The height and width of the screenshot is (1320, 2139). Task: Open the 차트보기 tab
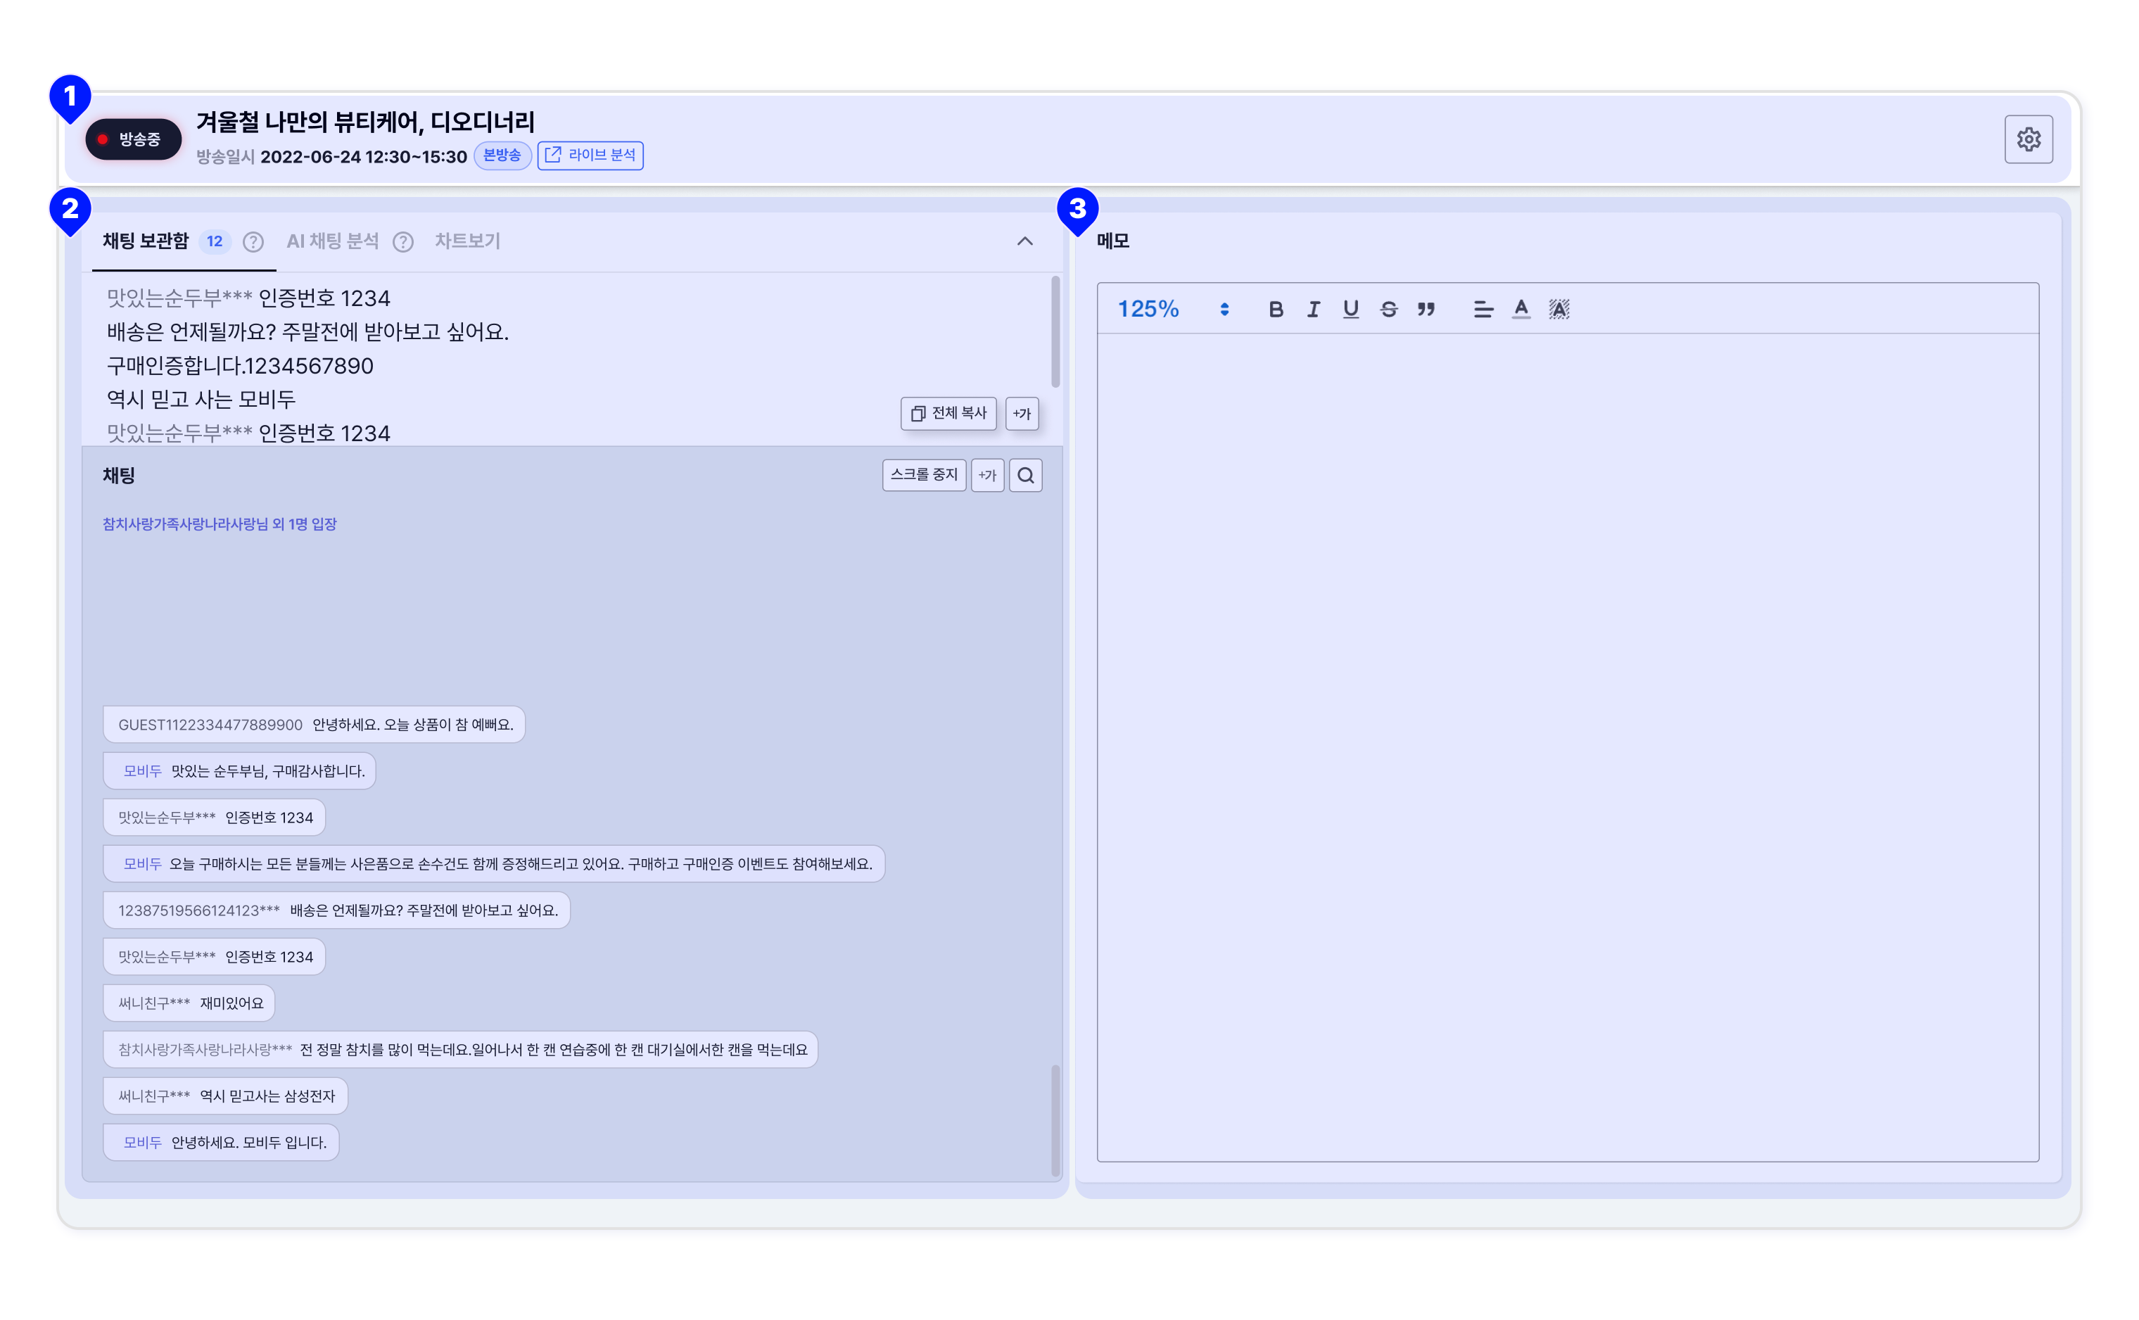tap(467, 241)
